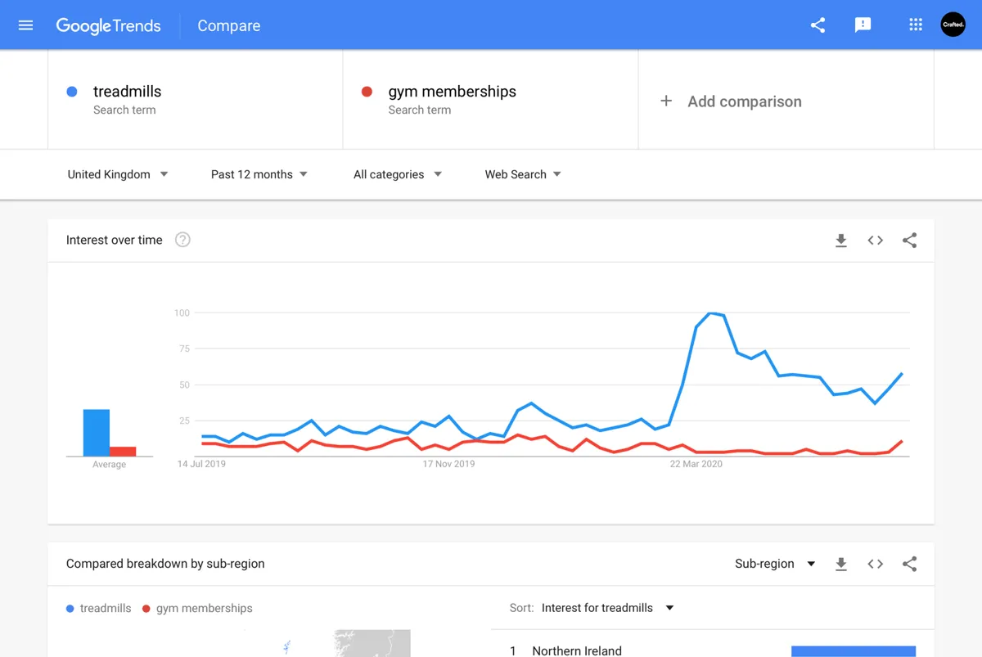Click the Crafted account avatar
The image size is (982, 657).
(x=953, y=25)
